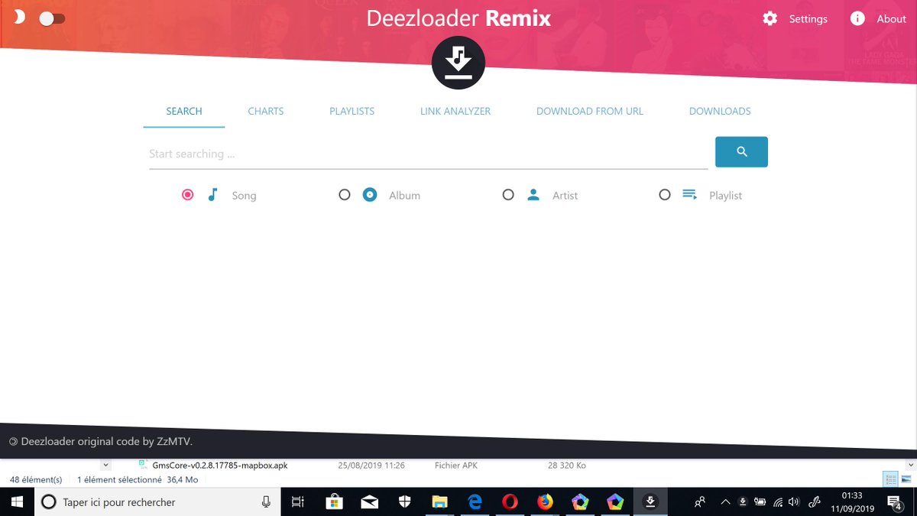The width and height of the screenshot is (917, 516).
Task: Click the '25/08/2019 11:26' date cell in Explorer
Action: [371, 465]
